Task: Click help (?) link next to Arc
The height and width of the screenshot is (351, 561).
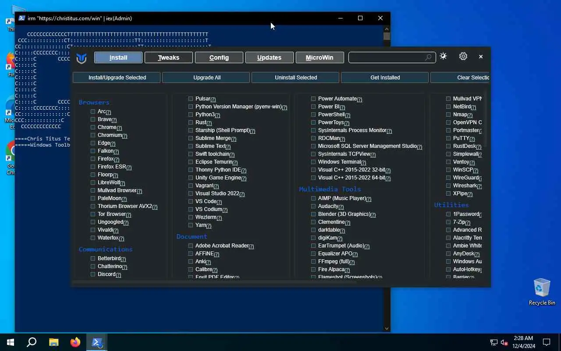Action: (108, 112)
